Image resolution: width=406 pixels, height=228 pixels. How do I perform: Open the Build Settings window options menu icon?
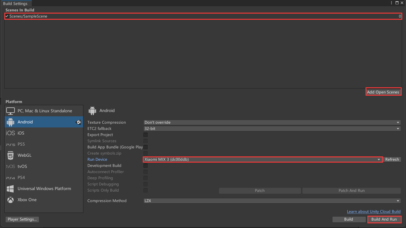391,3
